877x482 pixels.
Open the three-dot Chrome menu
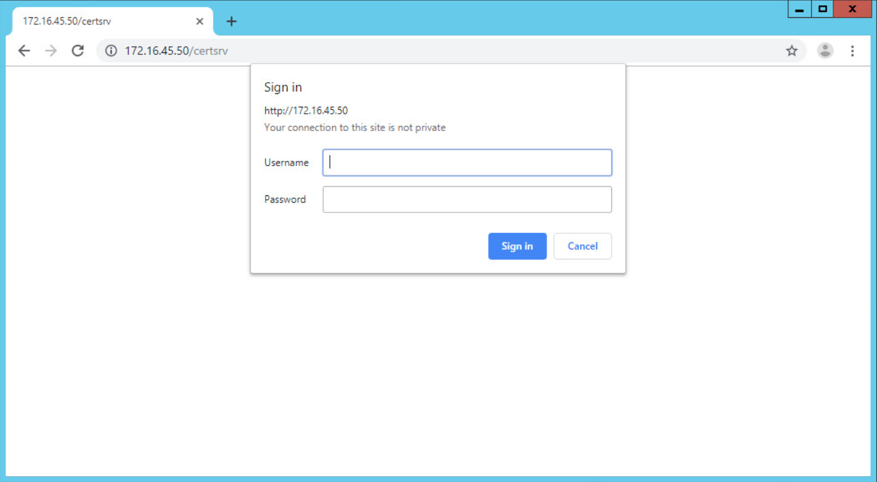click(852, 50)
